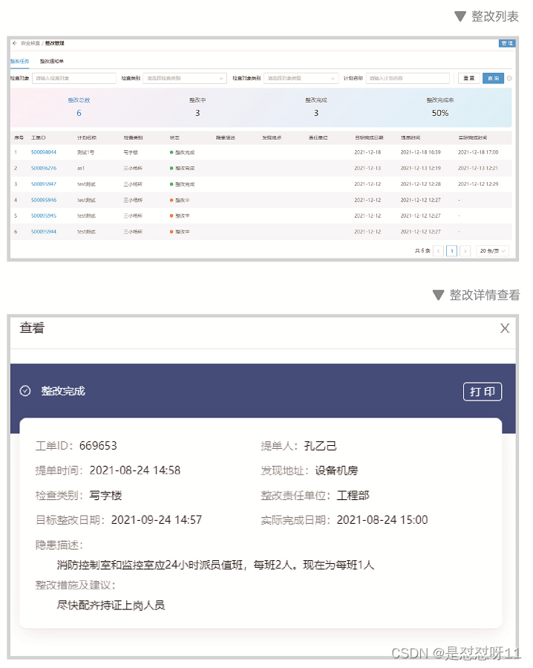533x668 pixels.
Task: Click the 目标完成日期 column header
Action: coord(369,137)
